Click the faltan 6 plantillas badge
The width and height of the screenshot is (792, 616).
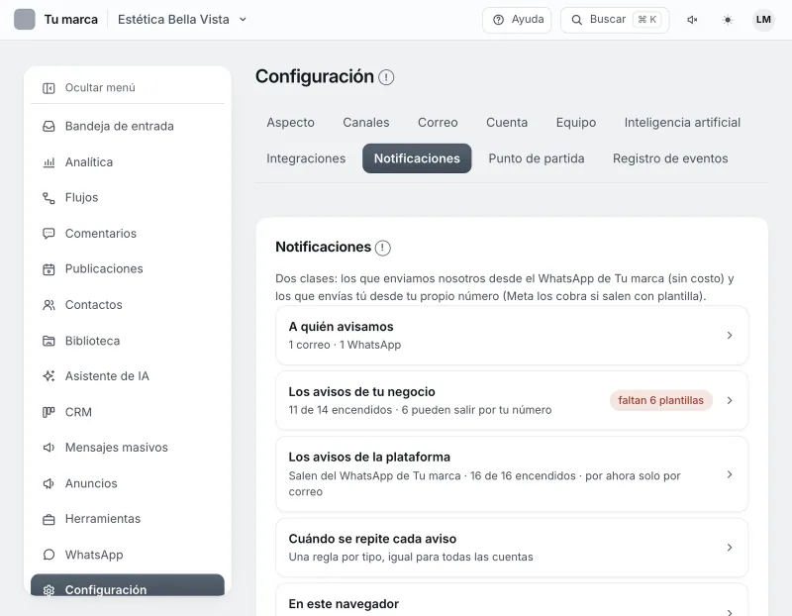[x=660, y=401]
